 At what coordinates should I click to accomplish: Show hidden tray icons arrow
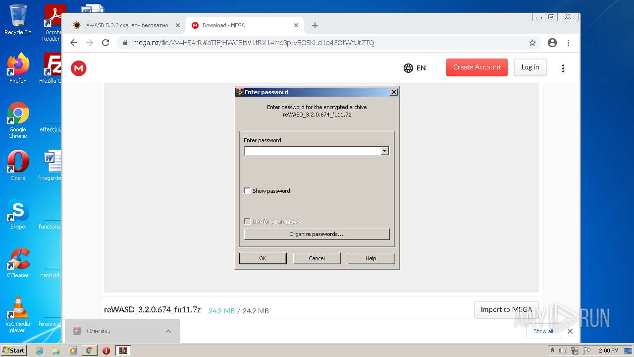tap(553, 351)
